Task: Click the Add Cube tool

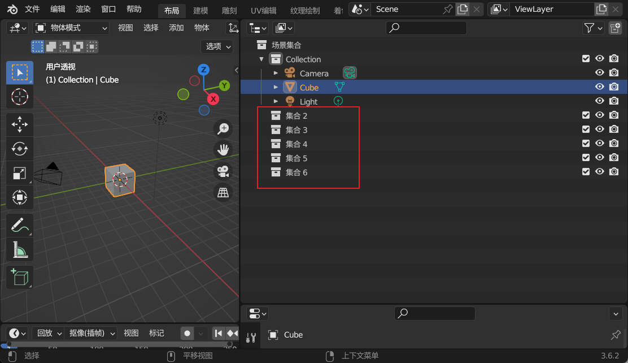Action: click(20, 278)
